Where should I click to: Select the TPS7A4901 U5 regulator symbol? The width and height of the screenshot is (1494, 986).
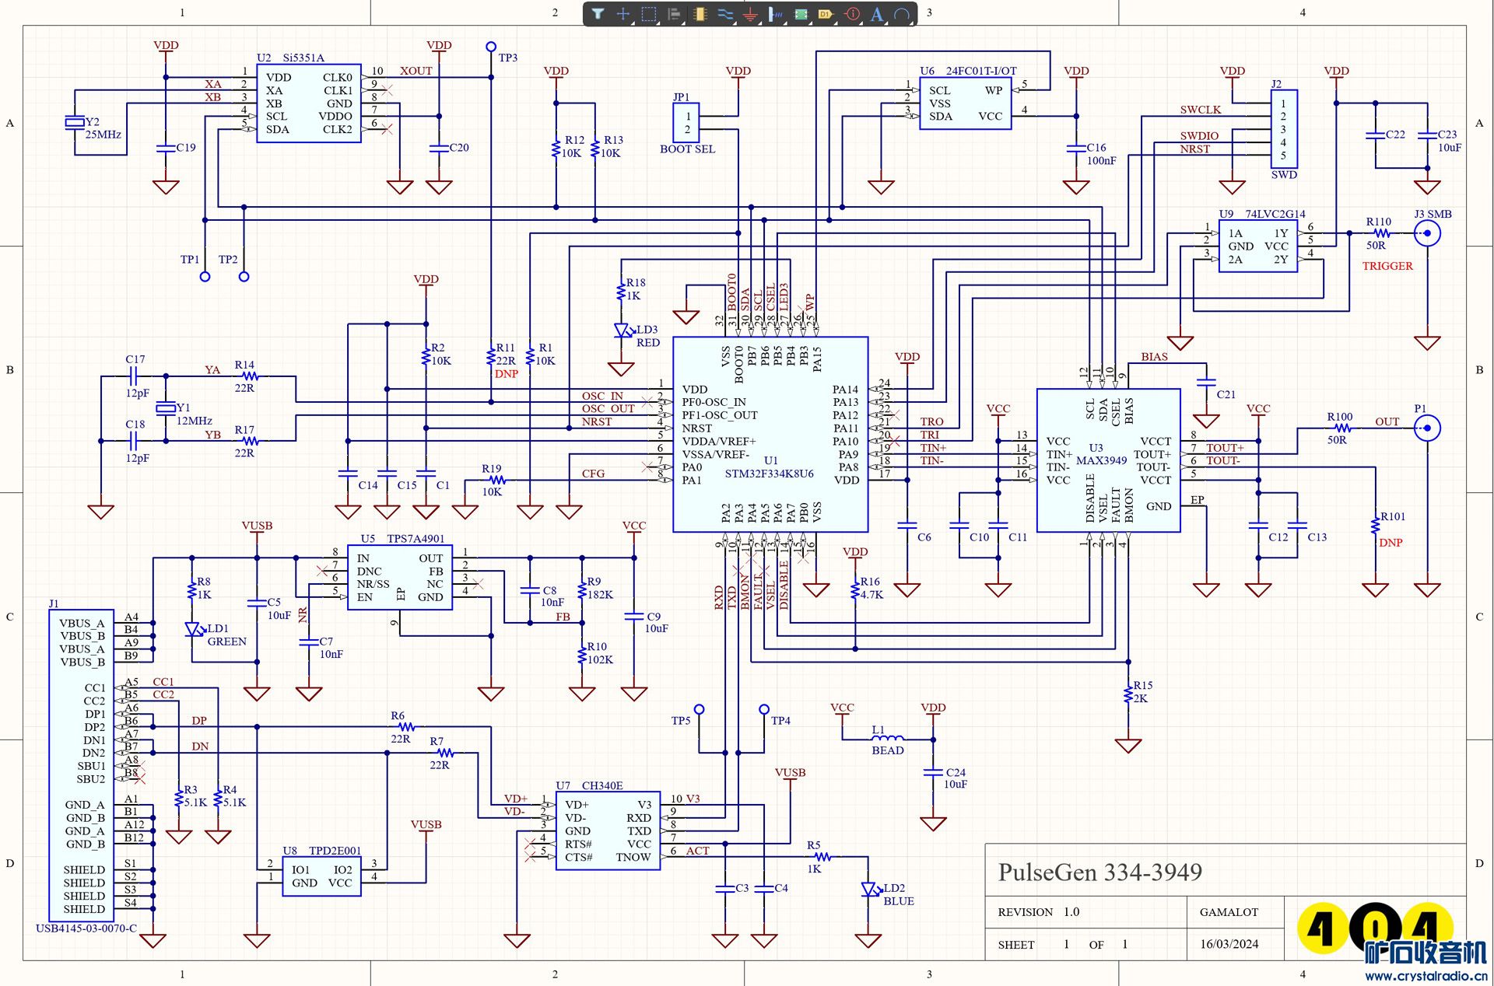399,578
